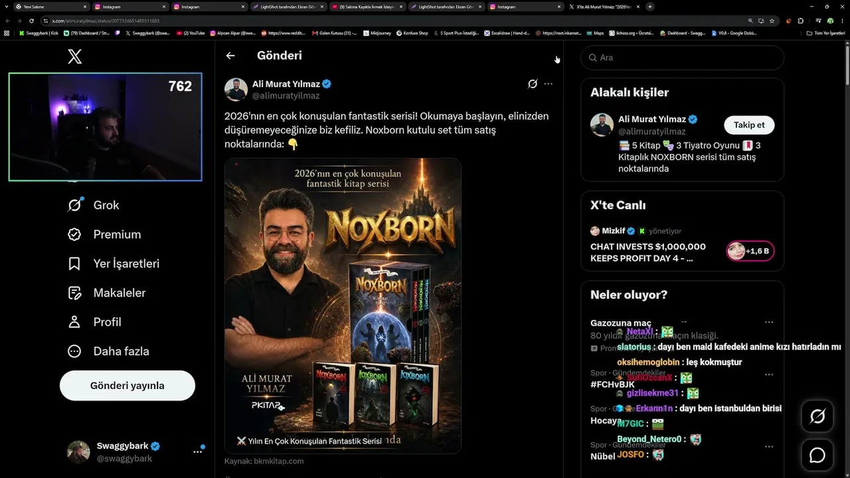
Task: Open the Noxborn book promotional image
Action: (x=343, y=306)
